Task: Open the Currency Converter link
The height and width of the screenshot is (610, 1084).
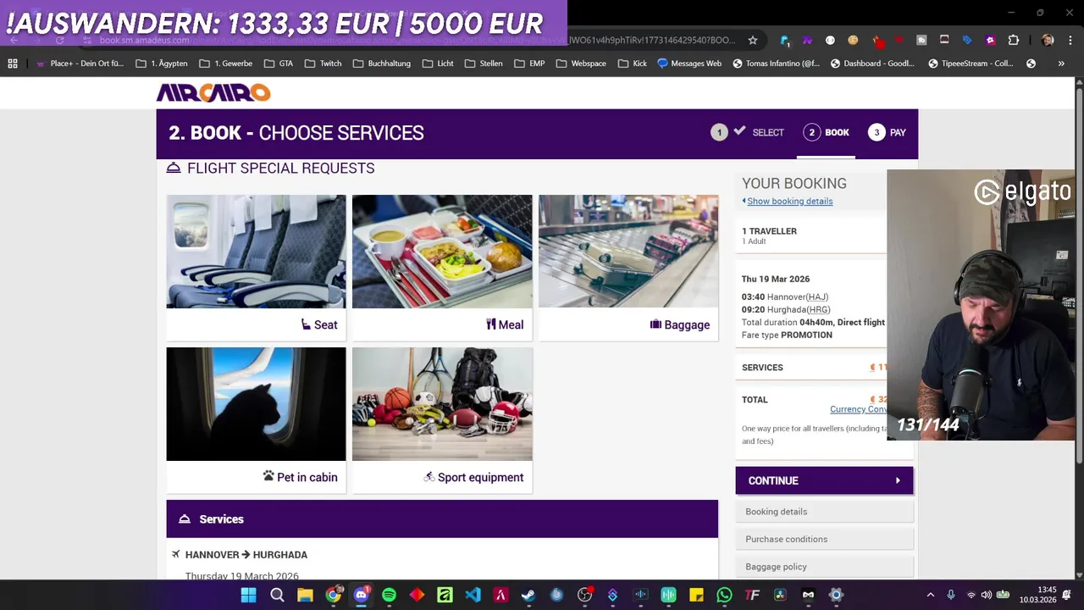Action: pos(858,409)
